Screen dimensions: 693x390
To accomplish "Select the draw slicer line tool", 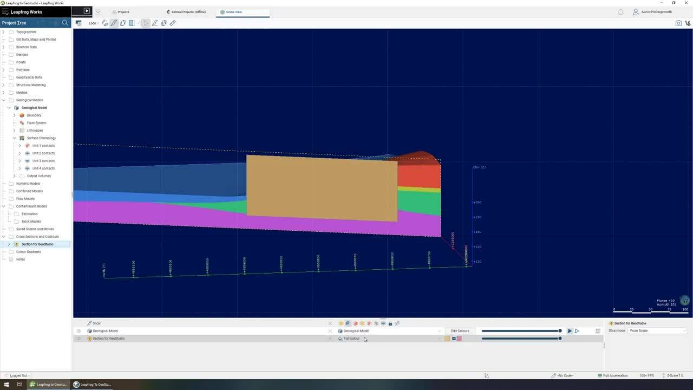I will pos(114,23).
